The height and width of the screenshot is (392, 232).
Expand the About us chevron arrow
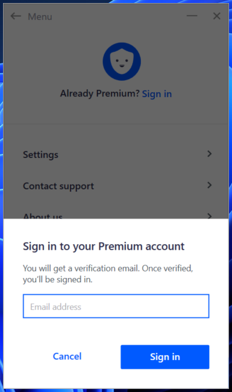(209, 216)
